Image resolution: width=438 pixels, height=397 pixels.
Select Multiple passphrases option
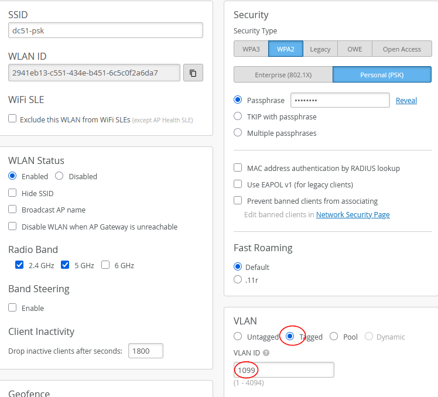[238, 133]
